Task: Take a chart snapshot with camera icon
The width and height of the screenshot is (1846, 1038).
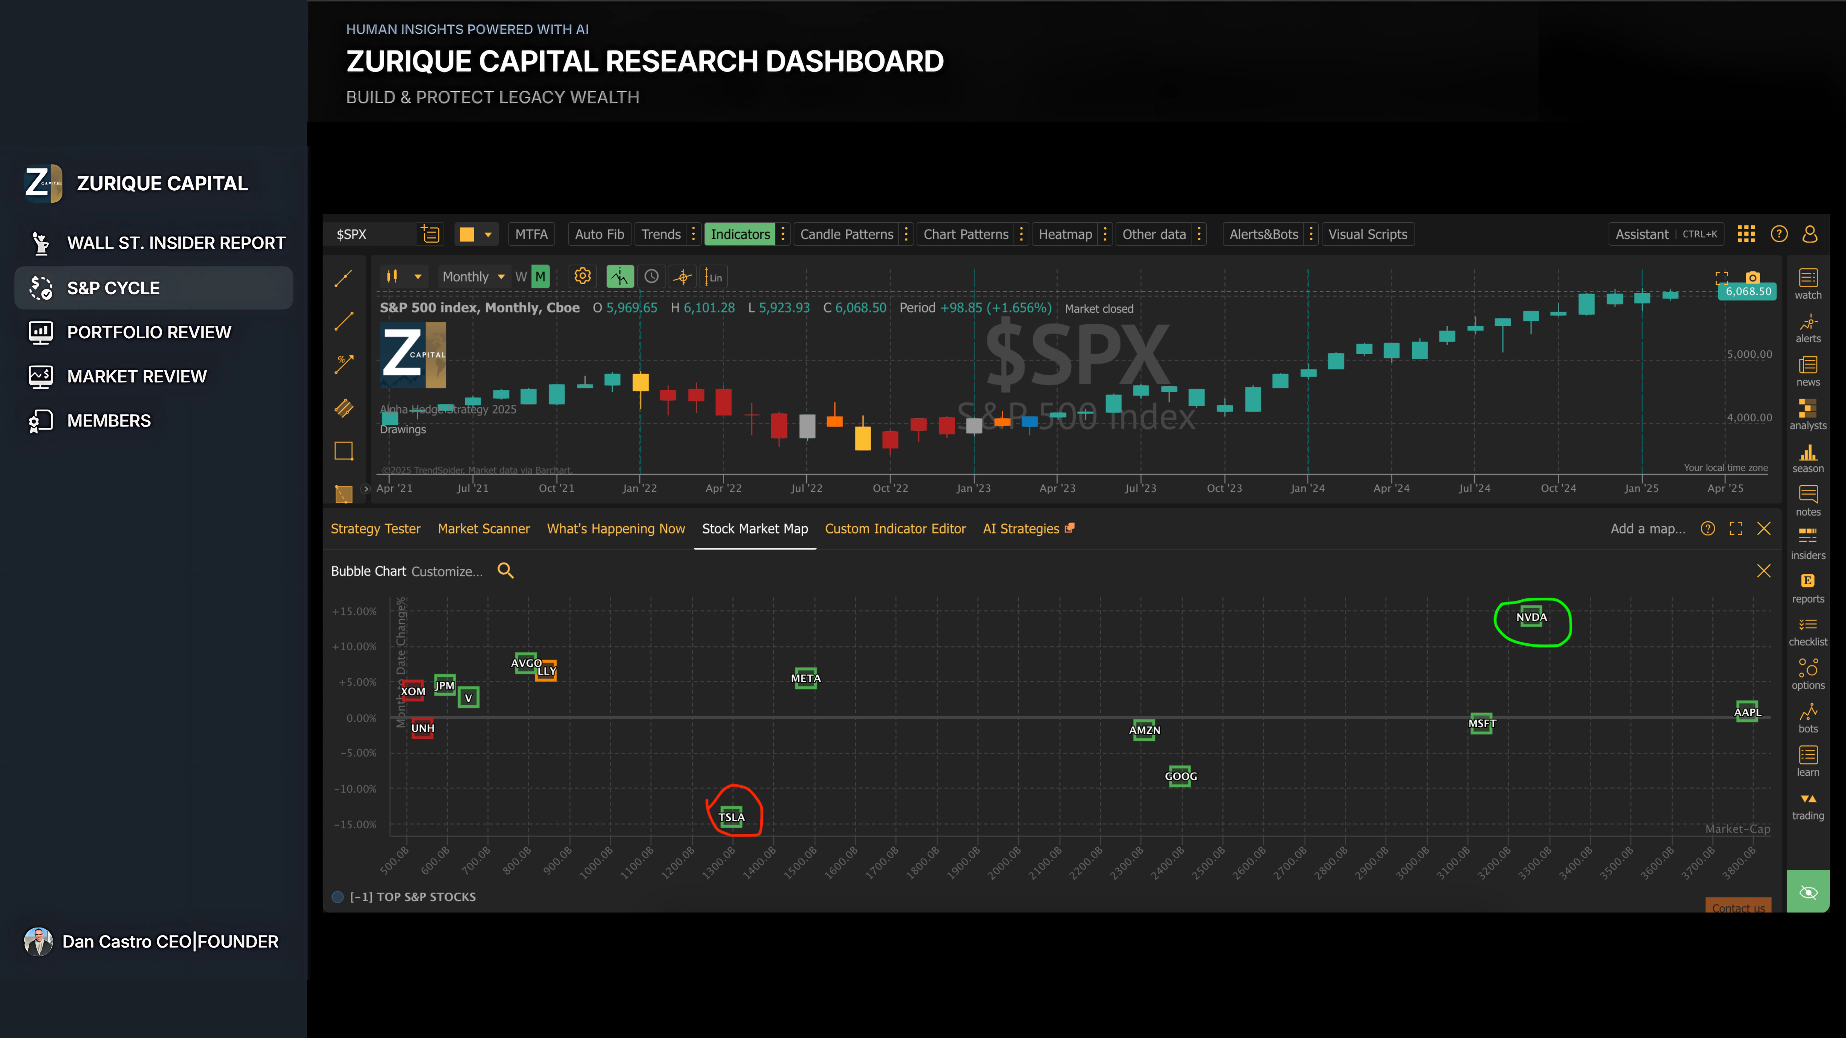Action: [x=1752, y=277]
